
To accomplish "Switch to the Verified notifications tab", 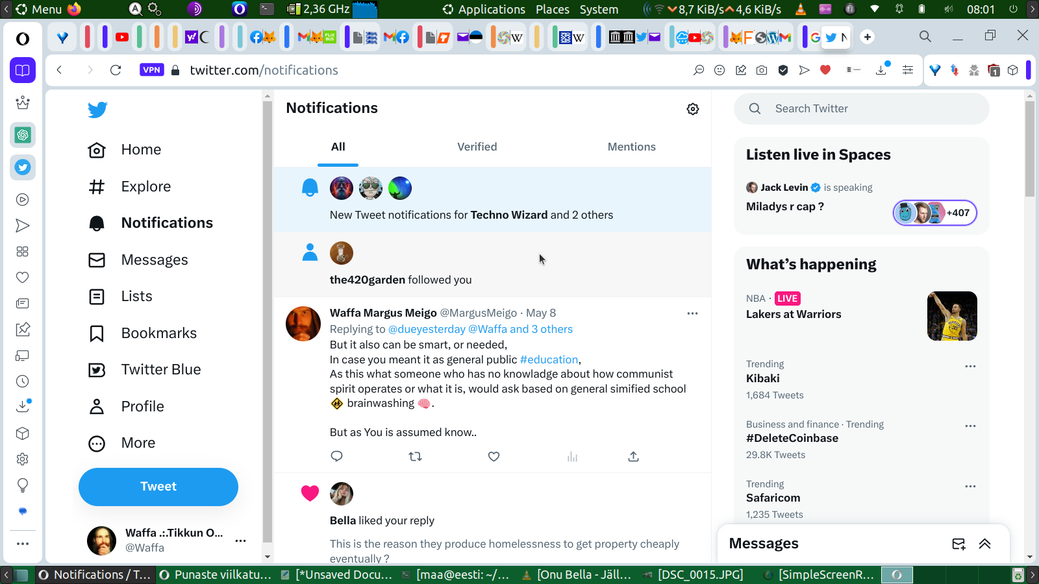I will 477,147.
